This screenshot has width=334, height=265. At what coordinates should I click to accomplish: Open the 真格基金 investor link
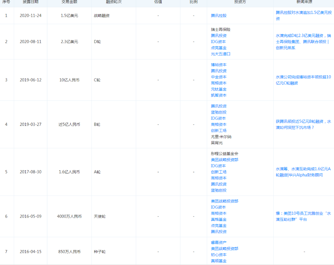(x=219, y=219)
